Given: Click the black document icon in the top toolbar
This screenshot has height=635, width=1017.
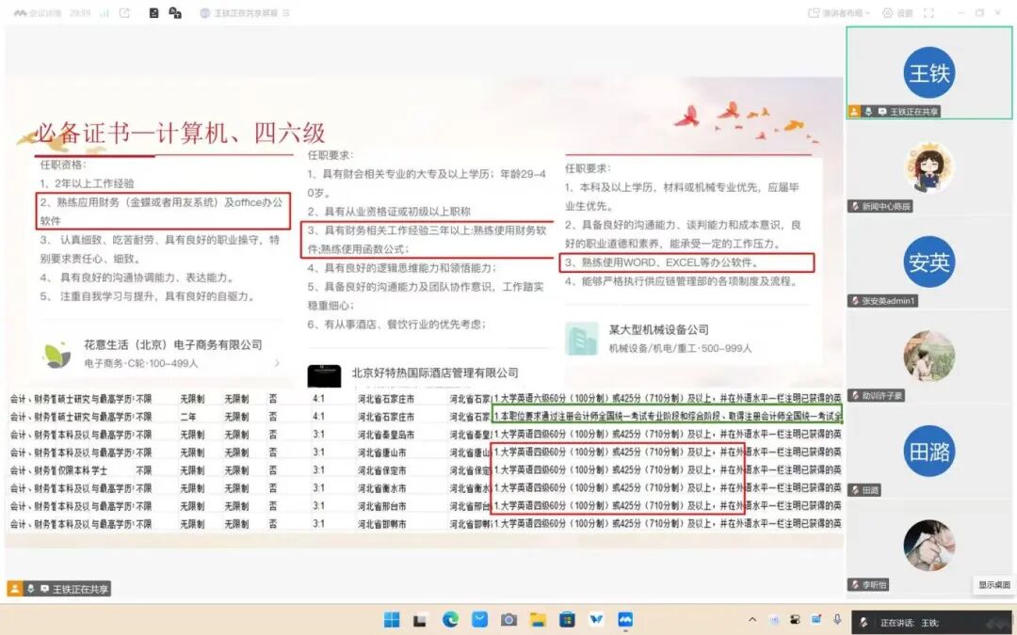Looking at the screenshot, I should coord(153,13).
